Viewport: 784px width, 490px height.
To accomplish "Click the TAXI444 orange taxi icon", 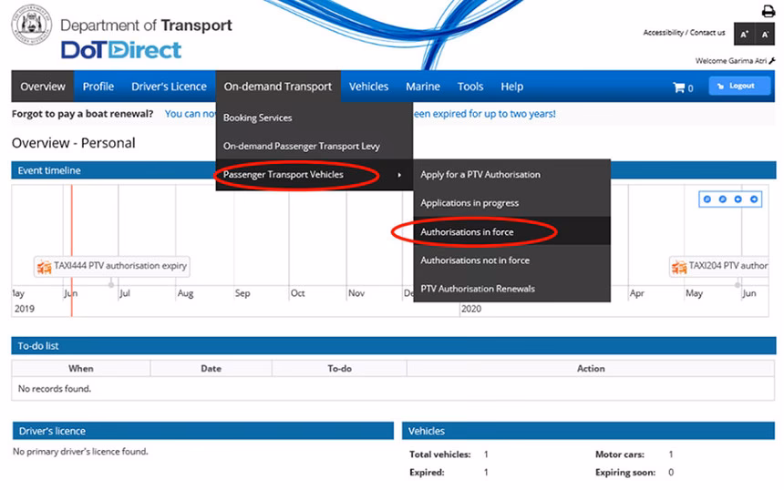I will point(44,267).
